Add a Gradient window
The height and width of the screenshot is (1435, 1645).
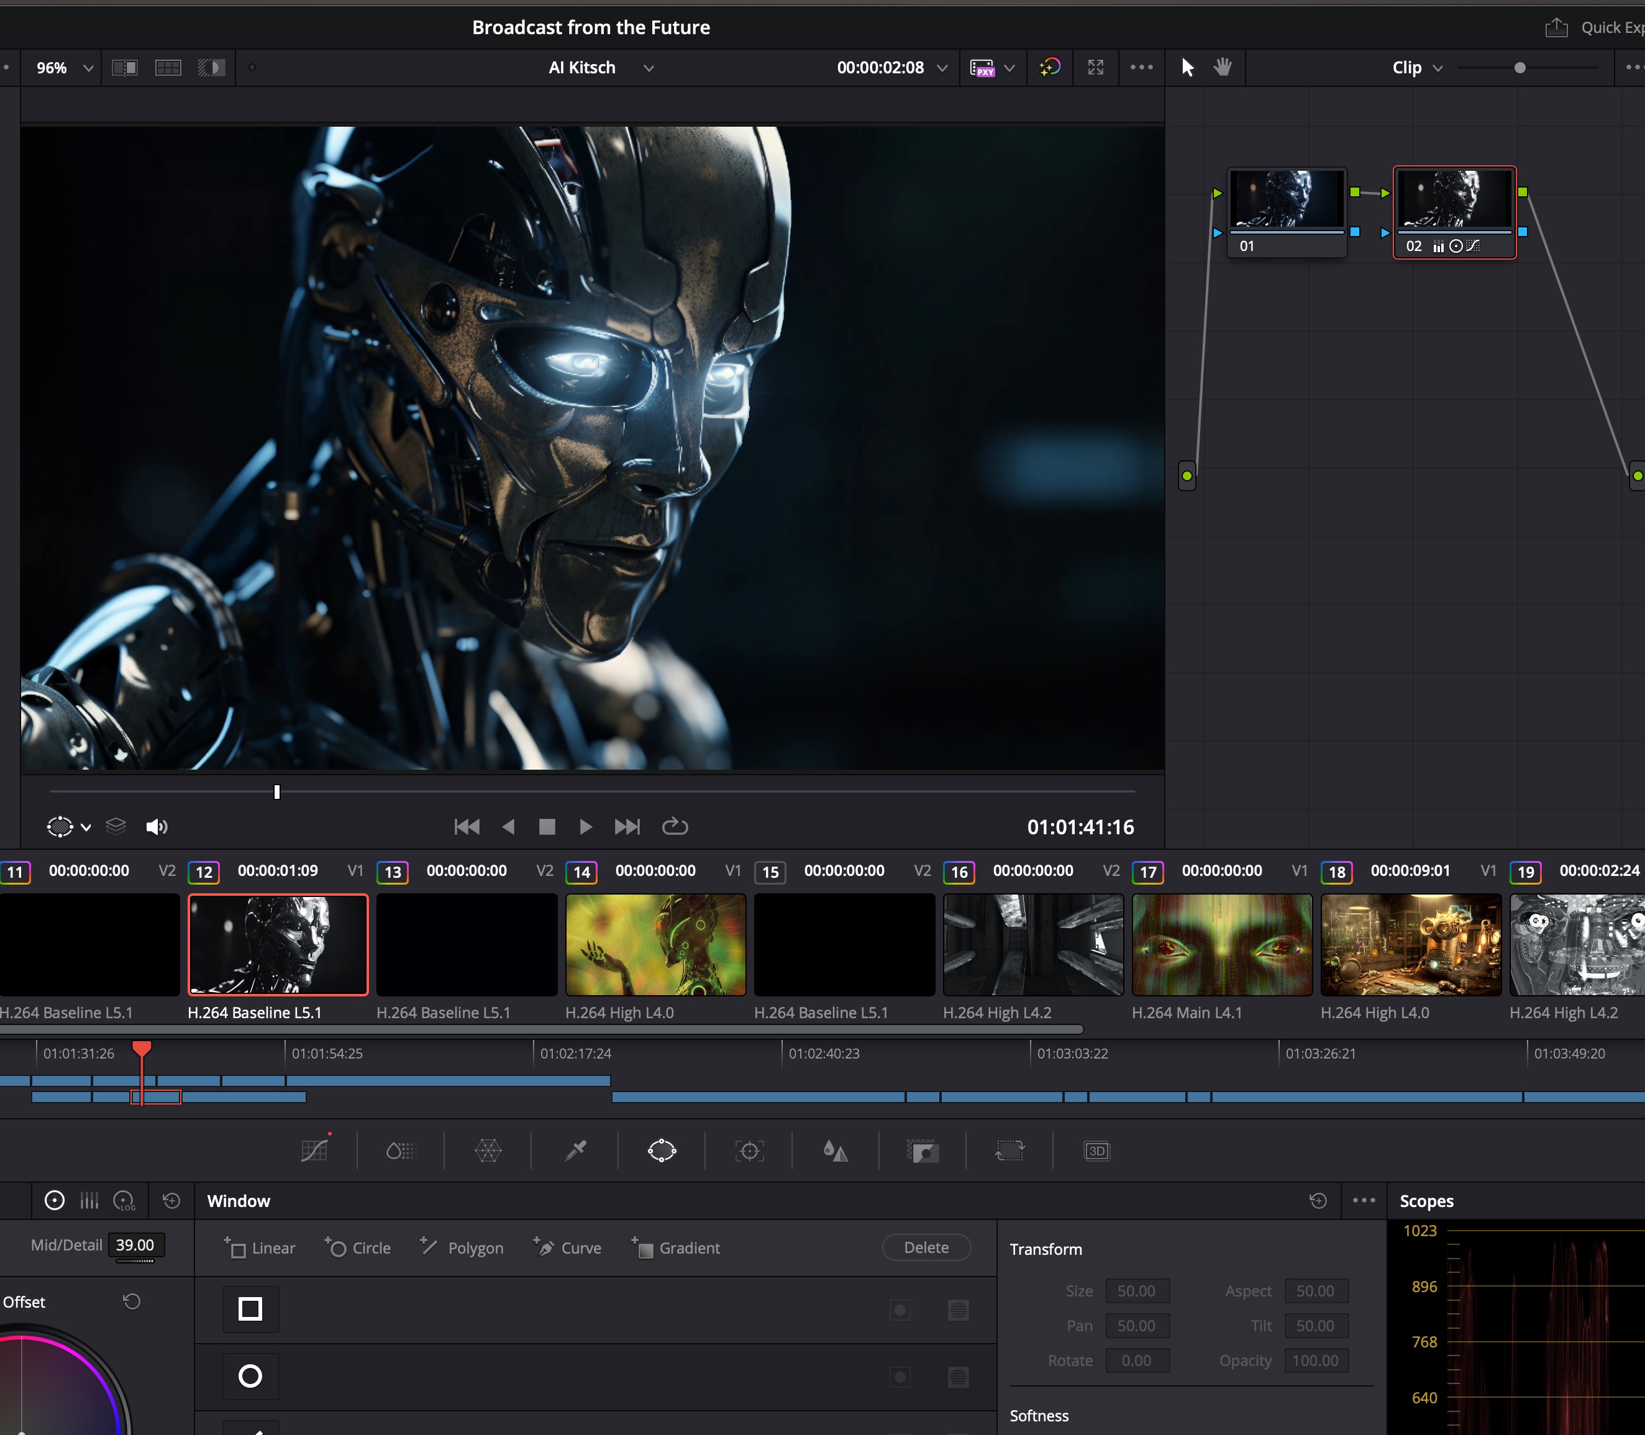pos(675,1247)
